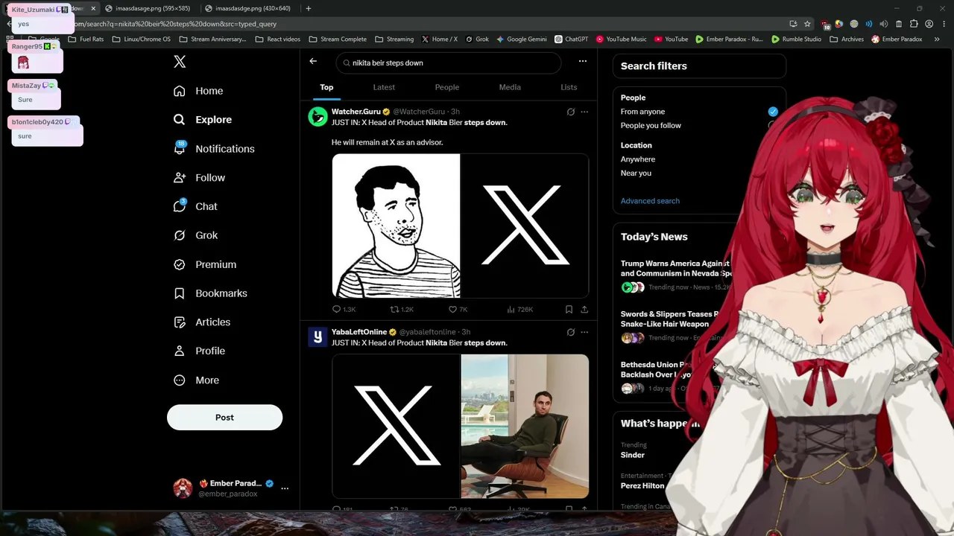Open Watcher.Guru profile avatar
Screen dimensions: 954x536
pos(318,116)
